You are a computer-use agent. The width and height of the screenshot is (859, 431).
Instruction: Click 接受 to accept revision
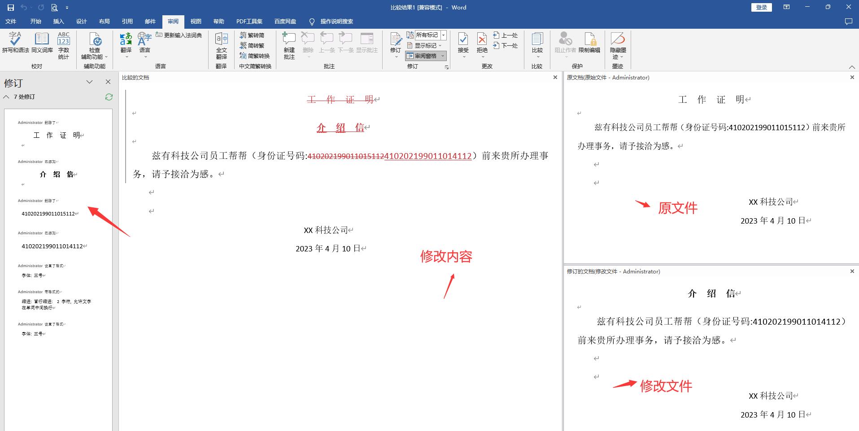463,43
